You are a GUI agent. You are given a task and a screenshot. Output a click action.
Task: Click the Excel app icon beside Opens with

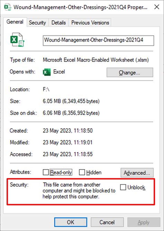[47, 72]
